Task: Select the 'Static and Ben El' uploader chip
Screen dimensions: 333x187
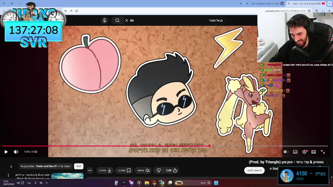Action: coord(46,166)
